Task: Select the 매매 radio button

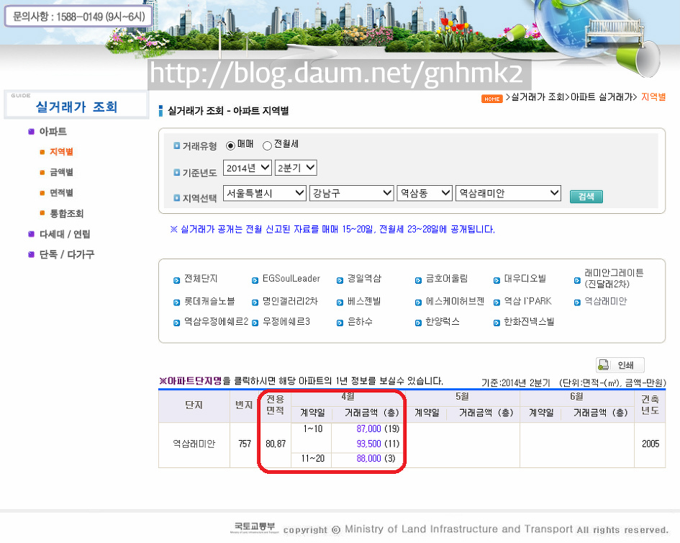Action: (x=230, y=145)
